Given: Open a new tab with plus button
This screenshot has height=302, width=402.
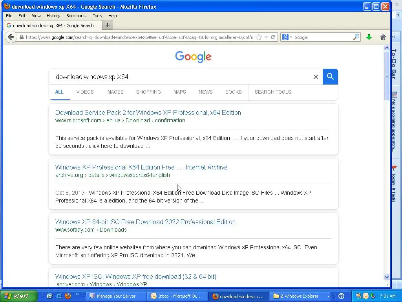Looking at the screenshot, I should point(108,25).
